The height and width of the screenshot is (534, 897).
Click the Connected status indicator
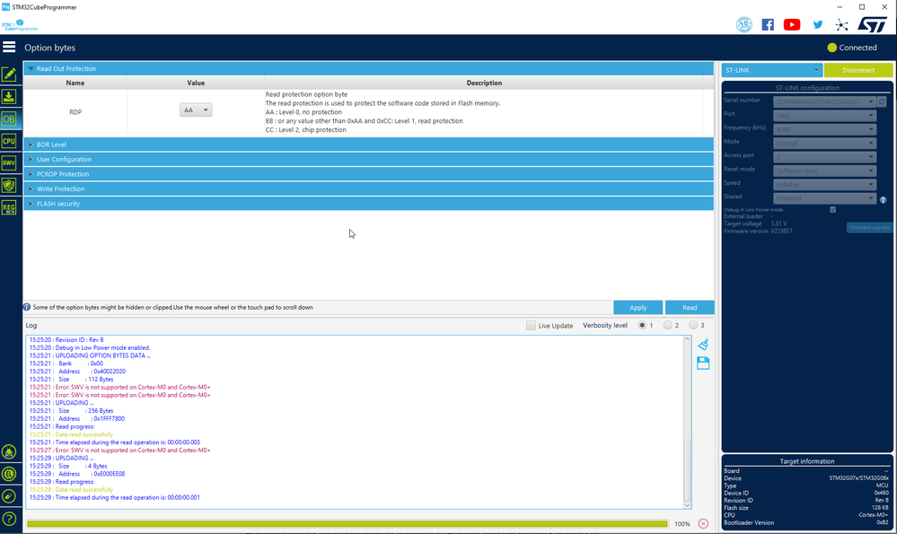point(852,48)
